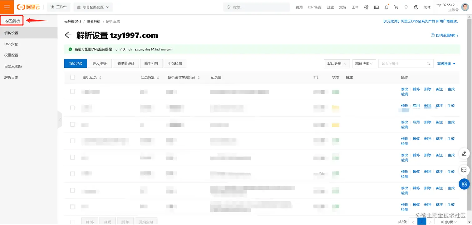
Task: Collapse the left sidebar handle
Action: 60,119
